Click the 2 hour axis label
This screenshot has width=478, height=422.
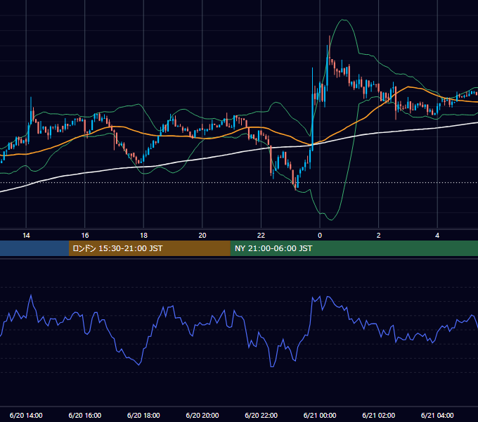379,236
